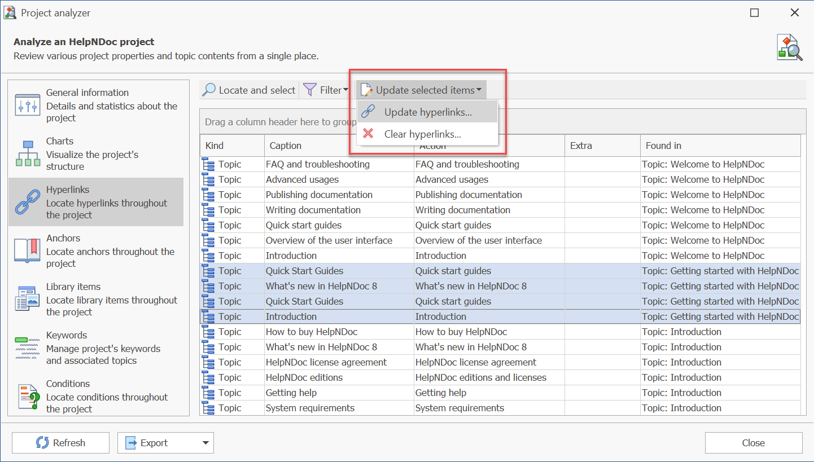Select the Hyperlinks chain icon

(27, 203)
